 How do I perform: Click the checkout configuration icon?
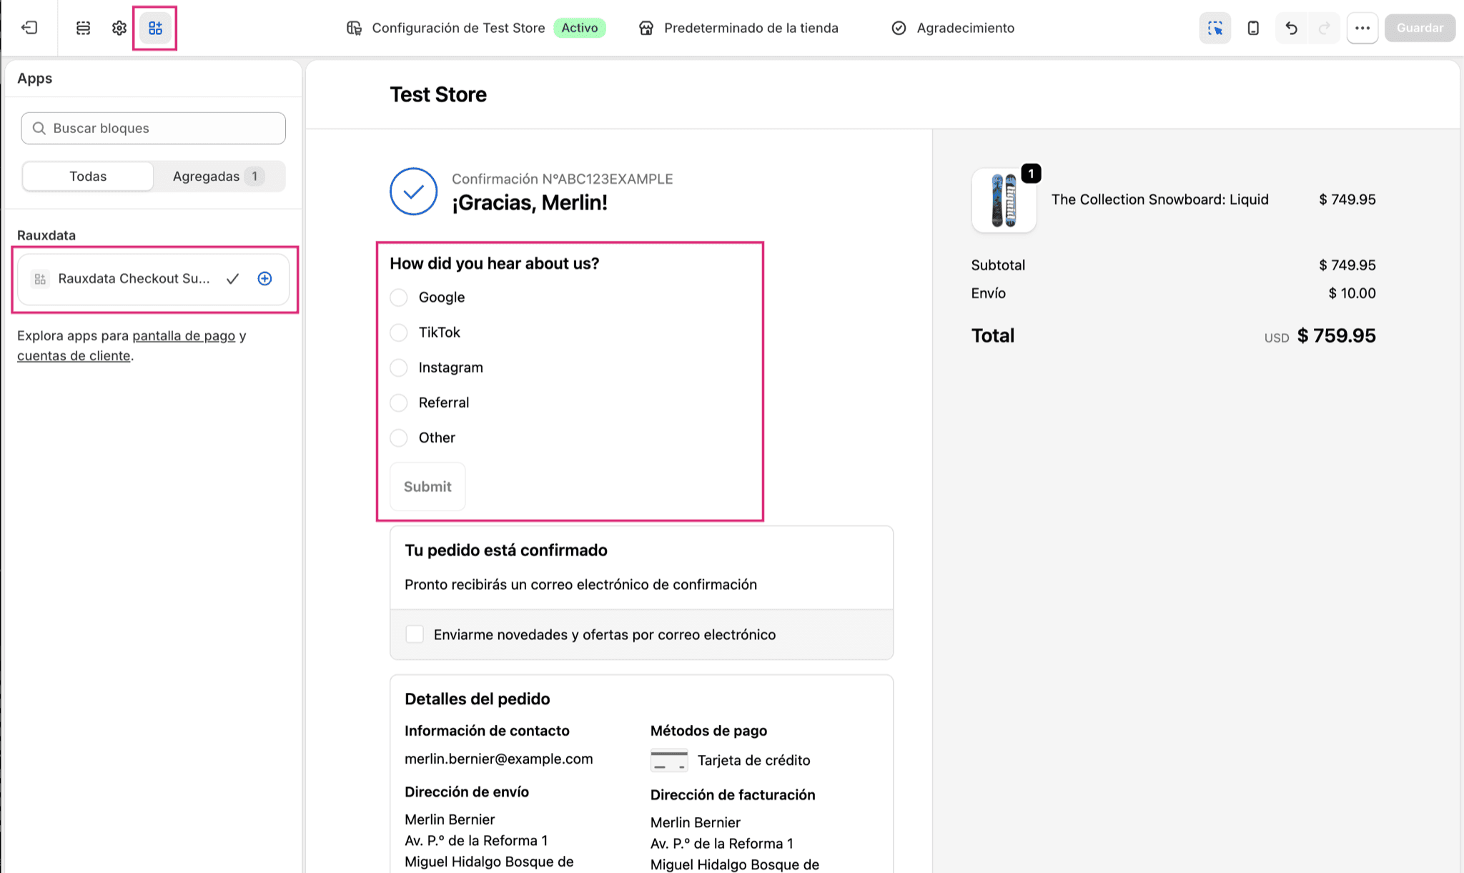(x=354, y=28)
